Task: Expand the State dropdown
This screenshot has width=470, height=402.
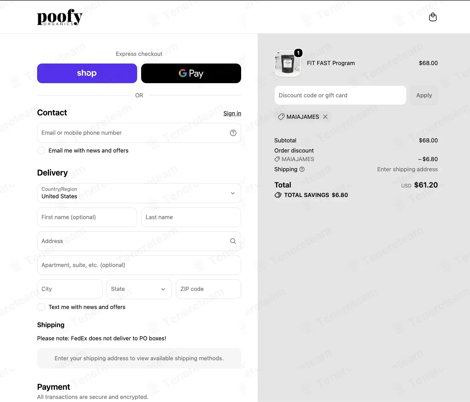Action: (x=139, y=289)
